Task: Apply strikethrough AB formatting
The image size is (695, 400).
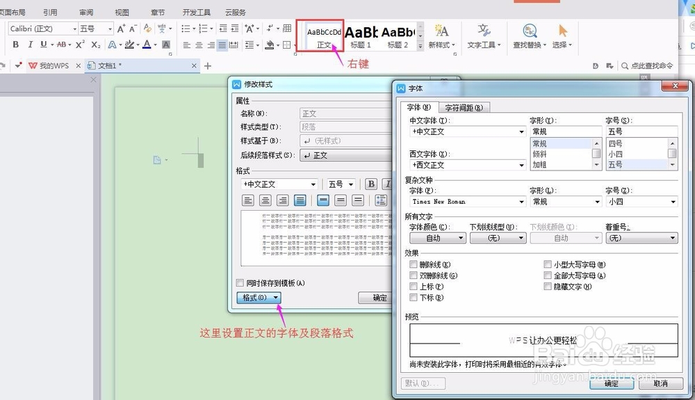Action: (x=62, y=45)
